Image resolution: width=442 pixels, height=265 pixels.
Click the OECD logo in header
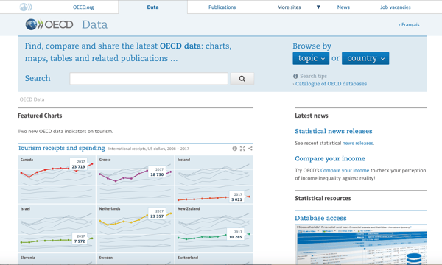click(49, 24)
